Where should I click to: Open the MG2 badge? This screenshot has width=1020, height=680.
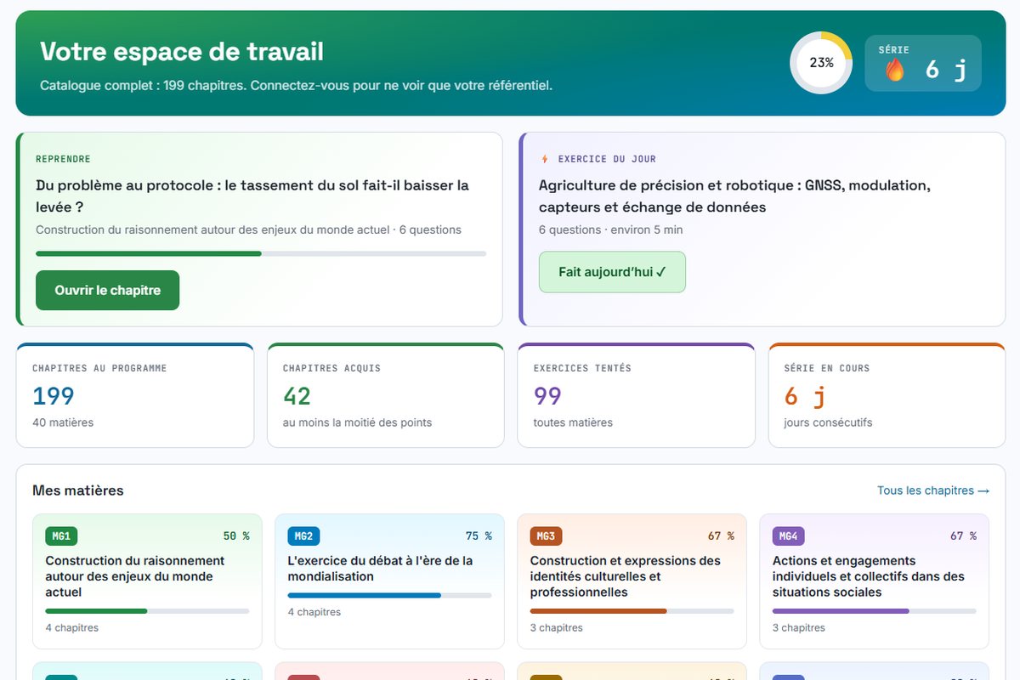coord(303,536)
